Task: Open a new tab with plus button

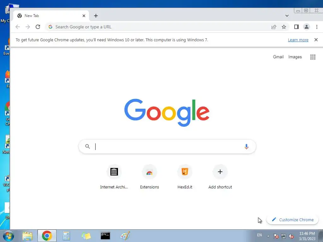Action: 96,16
